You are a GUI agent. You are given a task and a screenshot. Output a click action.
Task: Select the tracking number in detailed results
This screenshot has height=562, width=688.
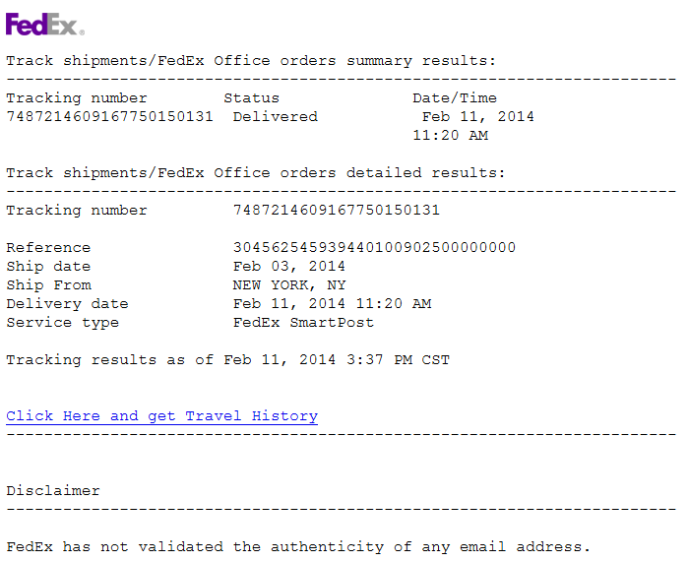pyautogui.click(x=336, y=210)
